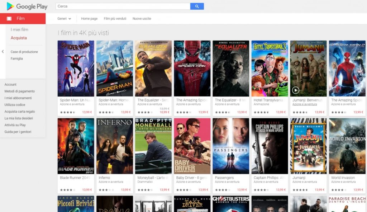Open the Captain Phillips poster
The image size is (367, 212).
[x=270, y=146]
